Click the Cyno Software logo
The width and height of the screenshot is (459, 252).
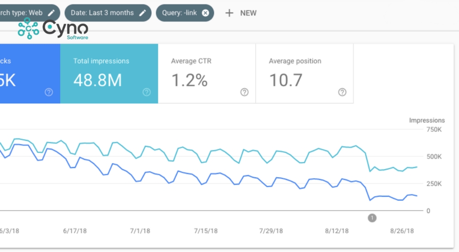pos(53,29)
